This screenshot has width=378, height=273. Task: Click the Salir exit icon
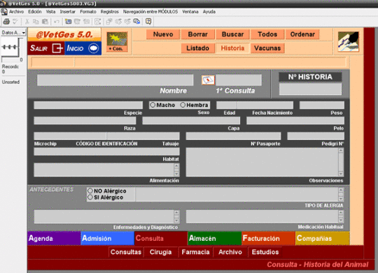57,48
